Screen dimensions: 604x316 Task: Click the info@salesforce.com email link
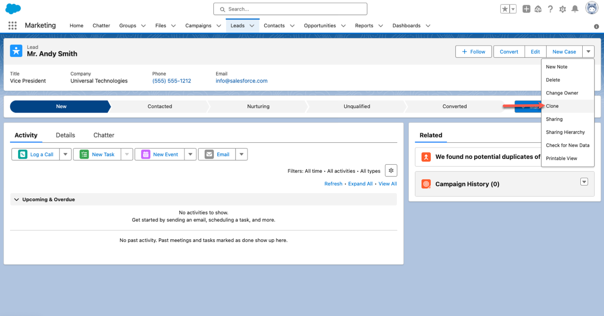[x=241, y=81]
